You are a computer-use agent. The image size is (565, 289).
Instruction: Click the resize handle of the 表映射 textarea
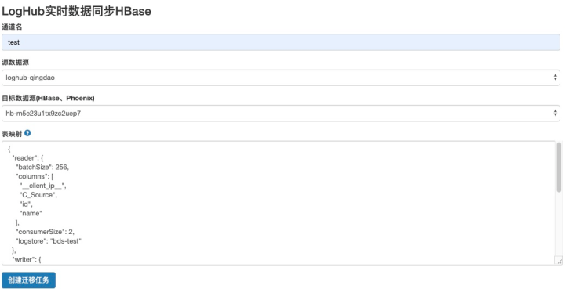coord(558,261)
